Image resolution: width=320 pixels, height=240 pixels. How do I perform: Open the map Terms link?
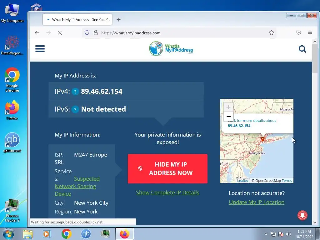[x=287, y=181]
